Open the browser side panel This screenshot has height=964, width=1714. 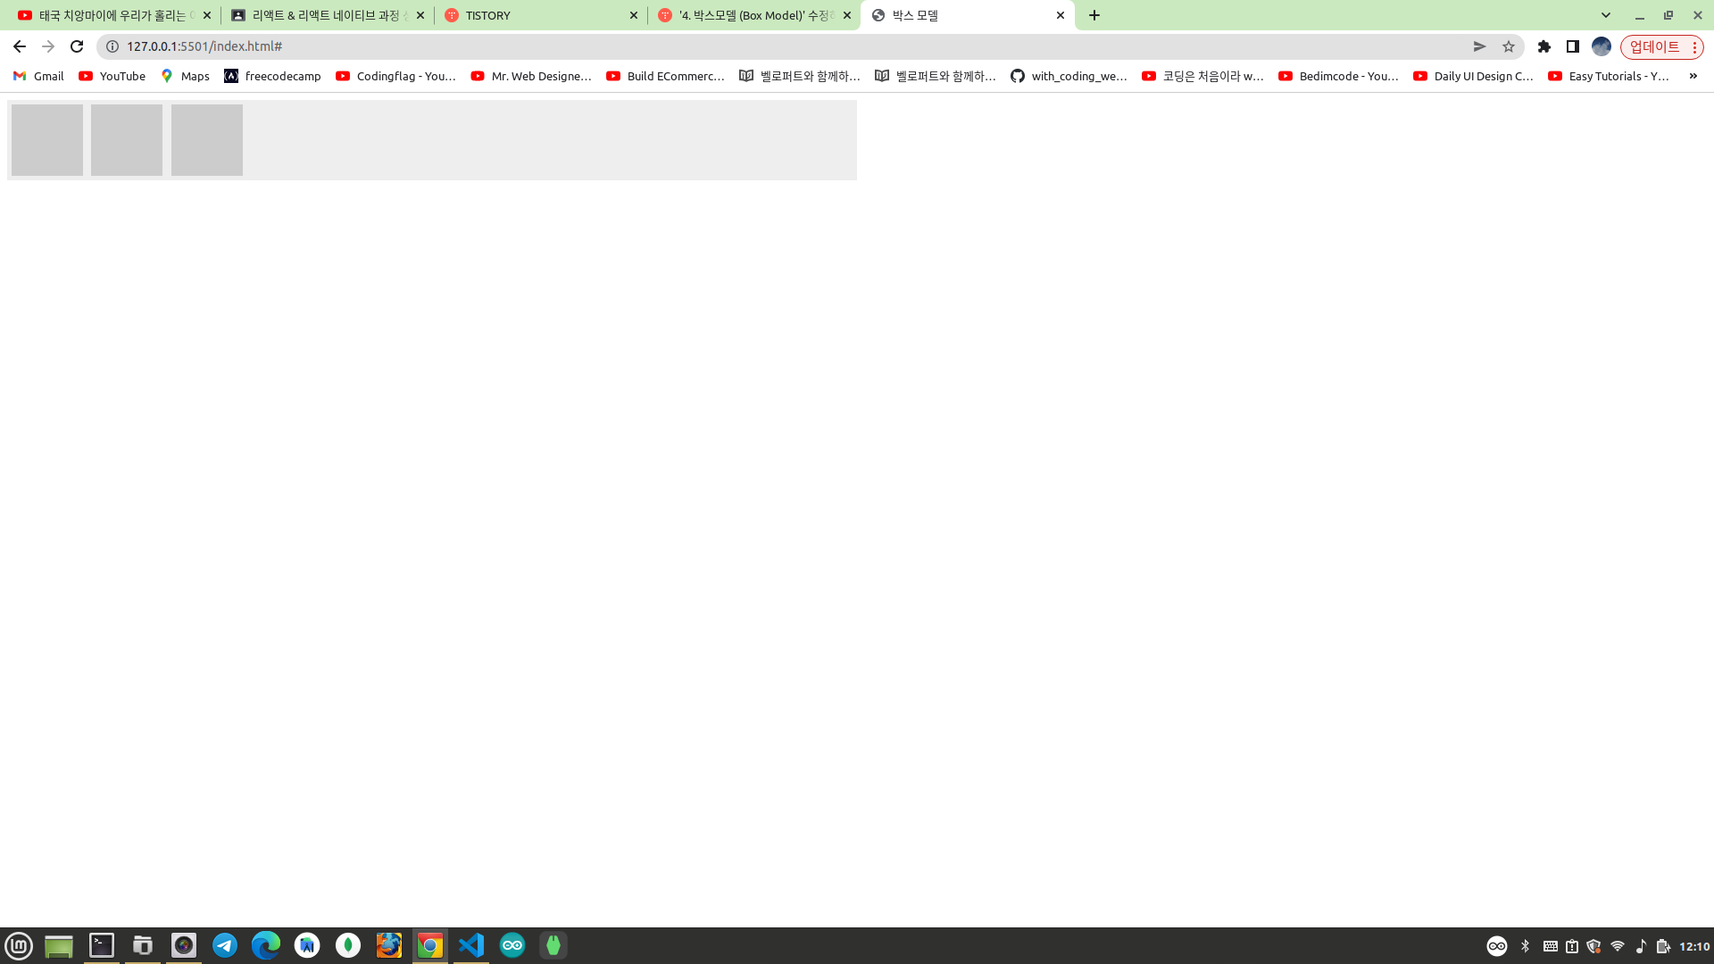[1573, 46]
